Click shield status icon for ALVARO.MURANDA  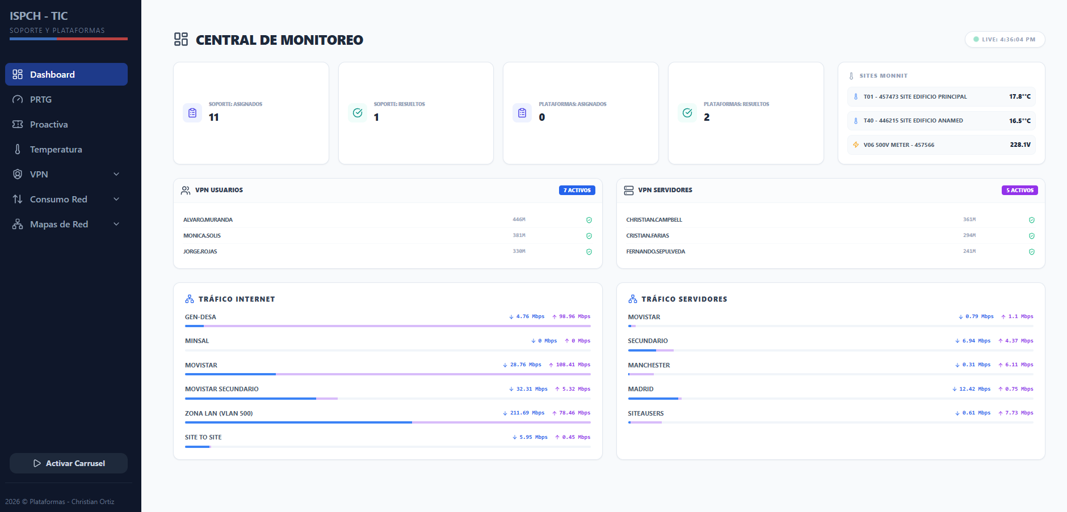[x=589, y=220]
